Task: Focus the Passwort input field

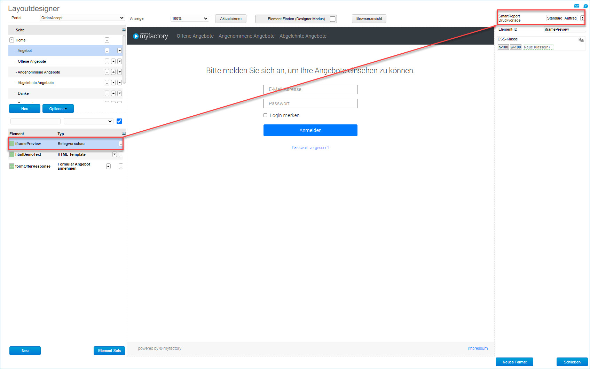Action: coord(310,103)
